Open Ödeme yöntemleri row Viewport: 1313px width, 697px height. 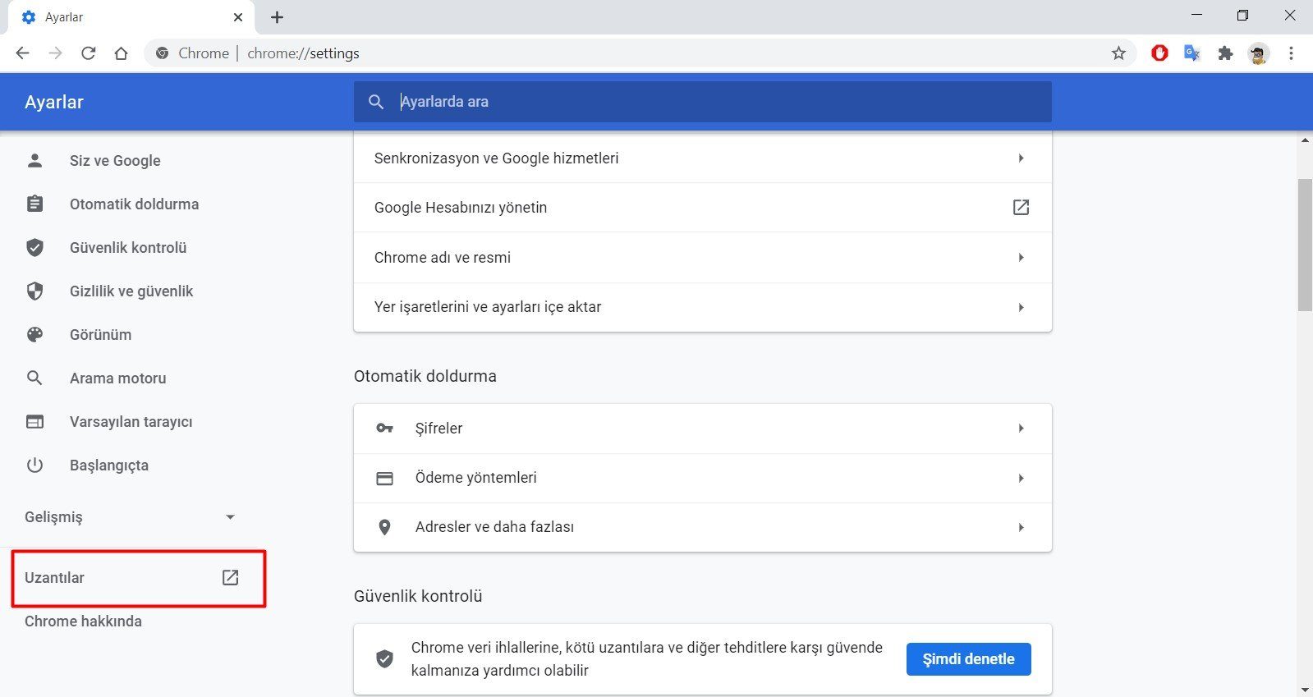pos(703,478)
